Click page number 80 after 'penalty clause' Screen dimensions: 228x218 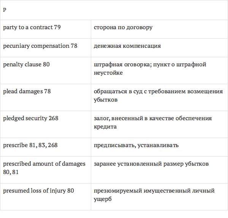tap(46, 64)
